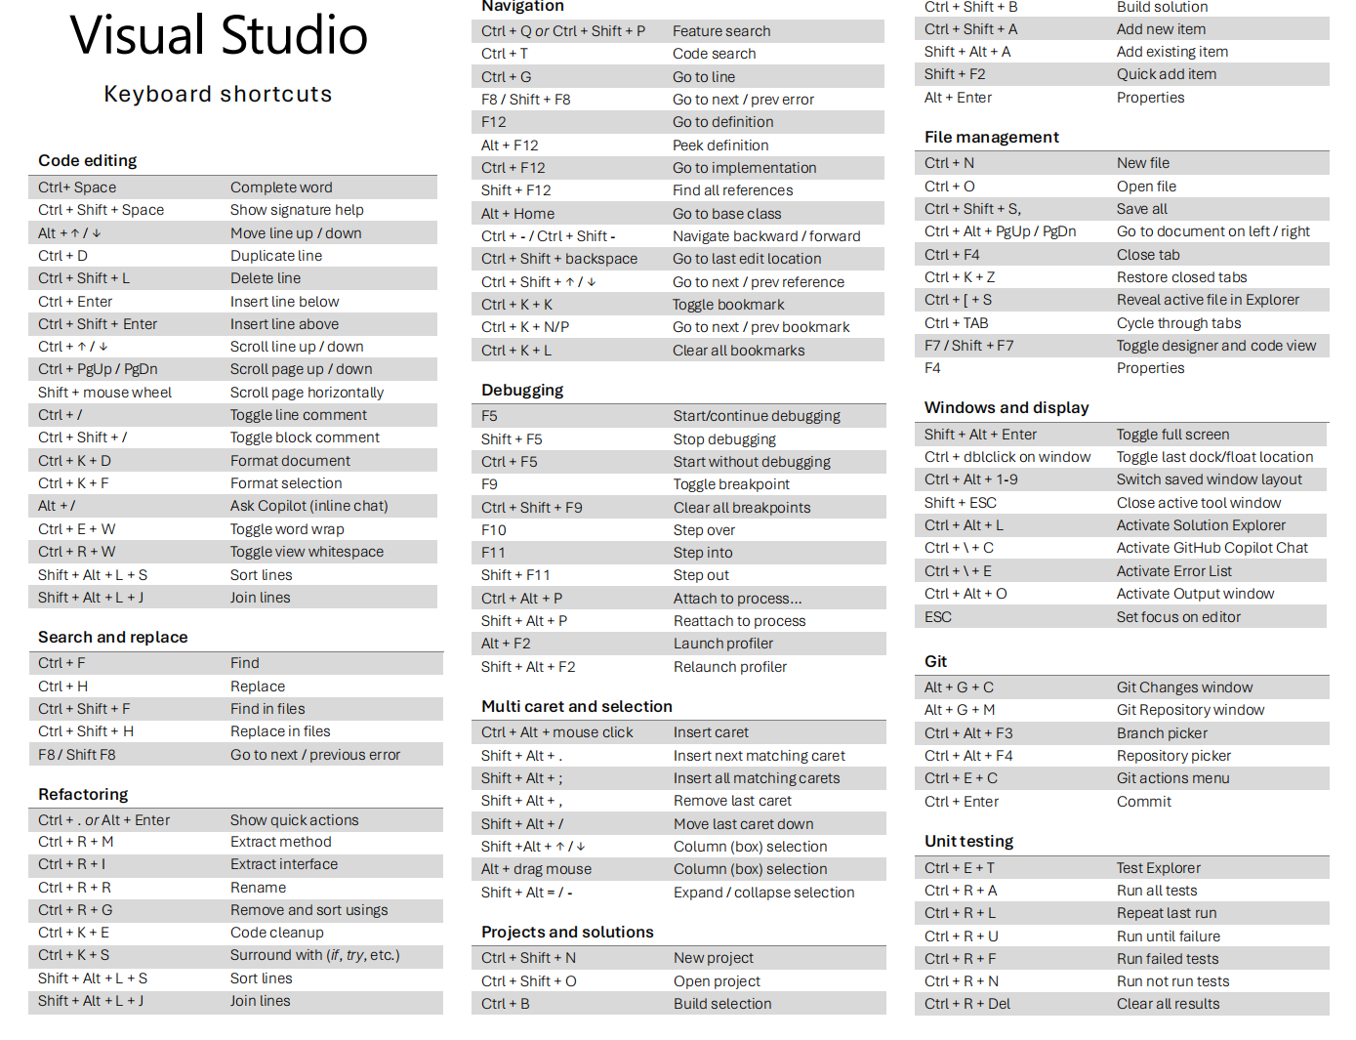Click the Visual Studio title text
Image resolution: width=1356 pixels, height=1040 pixels.
[218, 35]
